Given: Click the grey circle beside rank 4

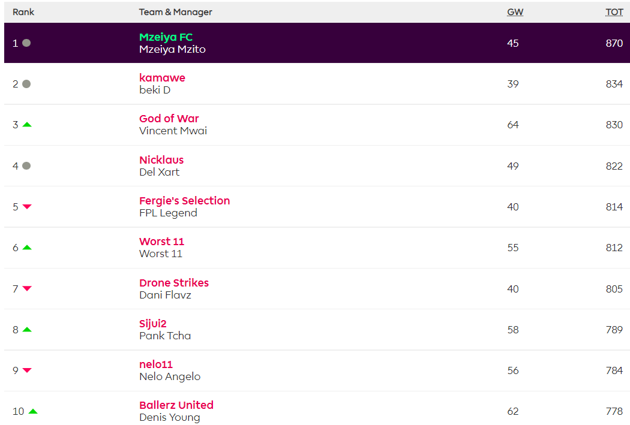Looking at the screenshot, I should [26, 166].
